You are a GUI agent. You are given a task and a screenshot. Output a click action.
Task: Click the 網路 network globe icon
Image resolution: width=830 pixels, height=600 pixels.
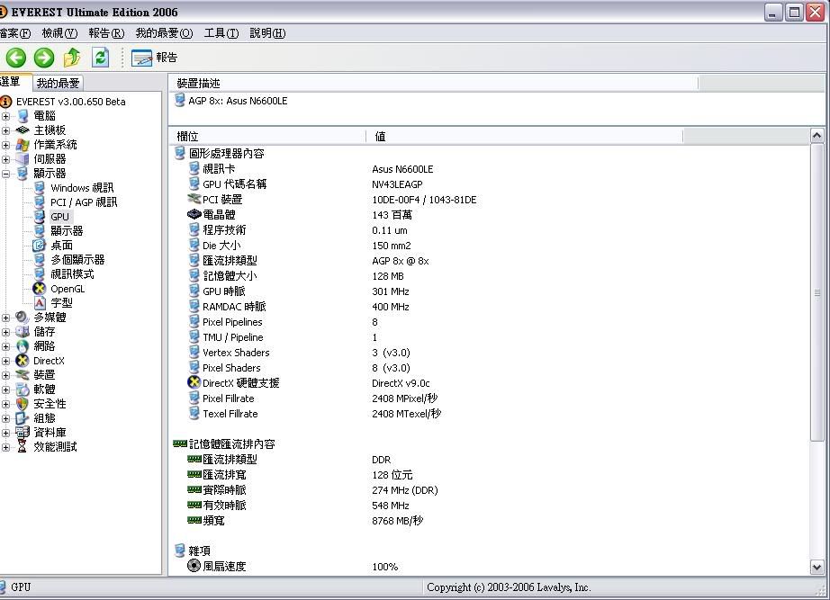point(23,346)
